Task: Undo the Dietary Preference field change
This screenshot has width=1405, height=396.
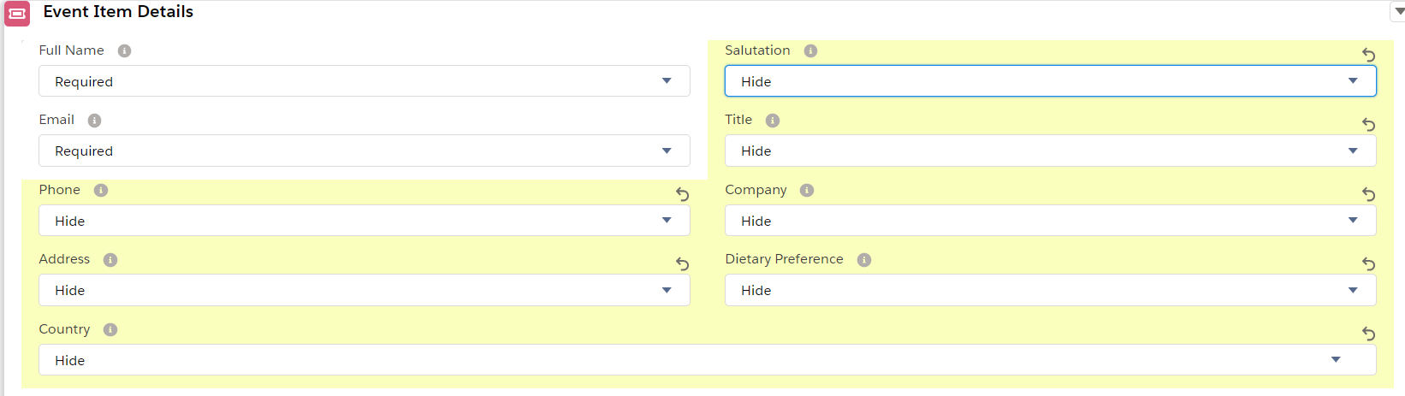Action: point(1368,264)
